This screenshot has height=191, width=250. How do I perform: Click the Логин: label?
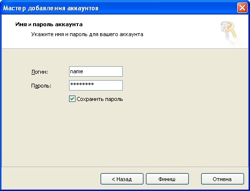39,72
